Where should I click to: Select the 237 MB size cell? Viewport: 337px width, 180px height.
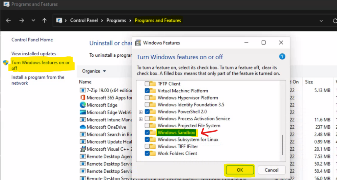click(x=323, y=127)
